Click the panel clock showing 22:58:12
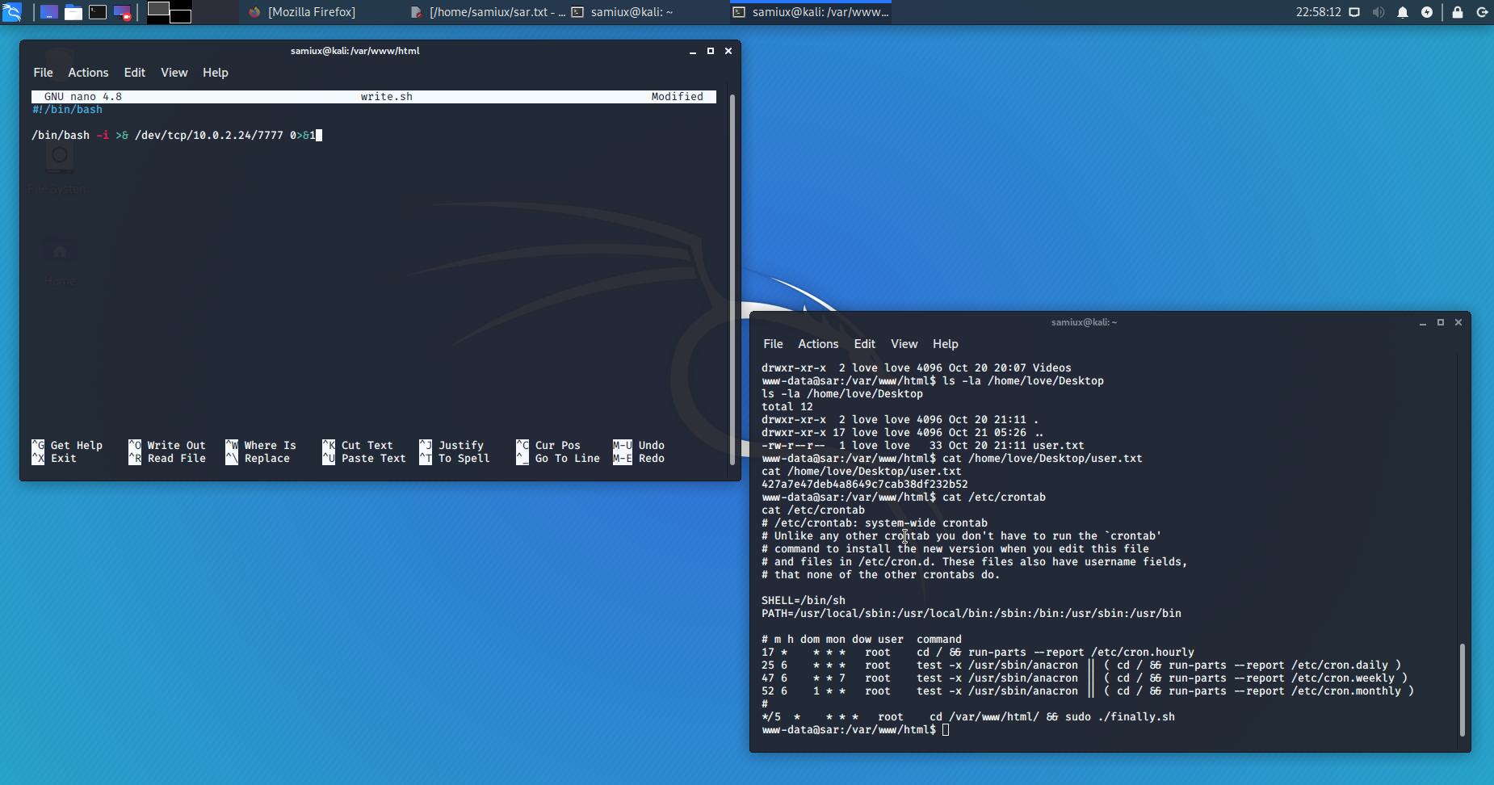This screenshot has width=1494, height=785. click(x=1318, y=12)
